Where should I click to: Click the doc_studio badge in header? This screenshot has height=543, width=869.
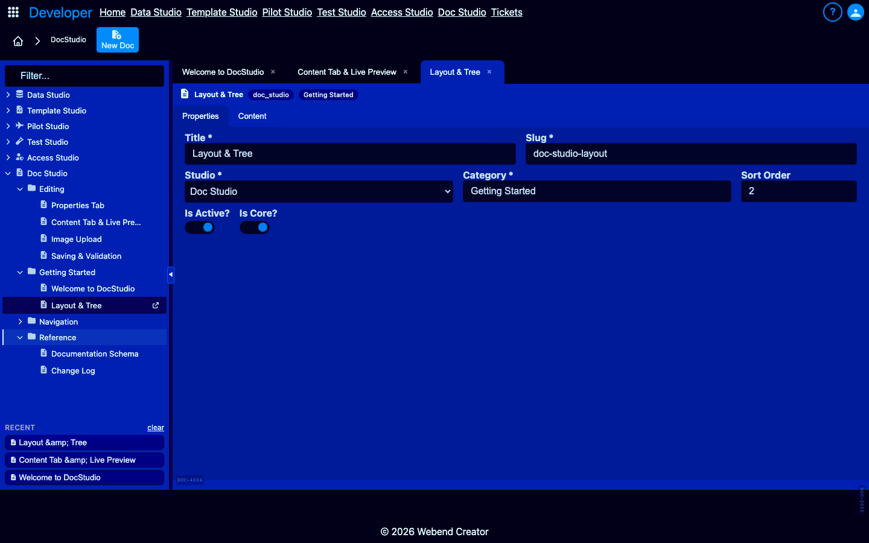271,95
